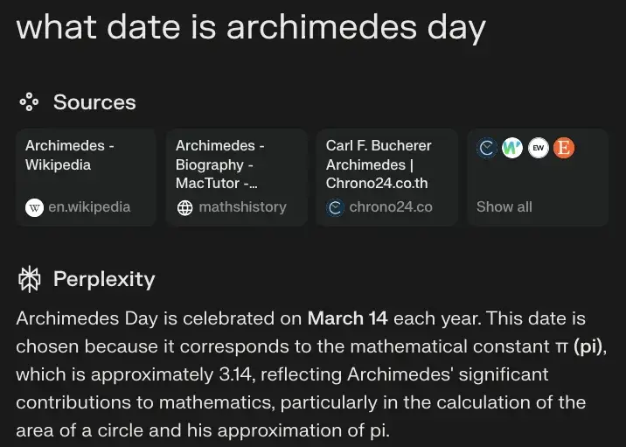The image size is (626, 447).
Task: Click the mathshistory globe favicon
Action: click(x=184, y=207)
